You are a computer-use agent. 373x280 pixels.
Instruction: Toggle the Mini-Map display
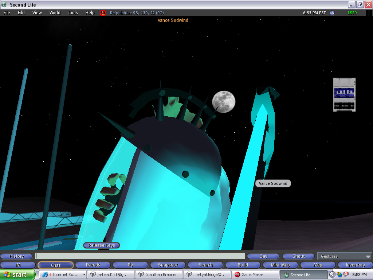280,265
